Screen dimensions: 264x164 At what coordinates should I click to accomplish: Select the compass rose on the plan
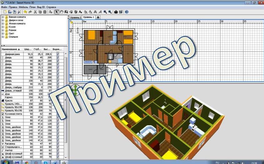pyautogui.click(x=77, y=31)
